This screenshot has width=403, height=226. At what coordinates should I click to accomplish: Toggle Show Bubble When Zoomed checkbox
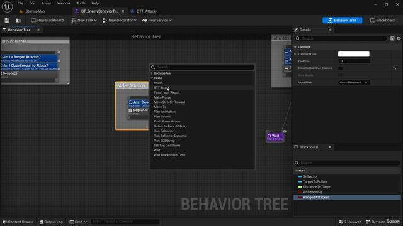(340, 68)
